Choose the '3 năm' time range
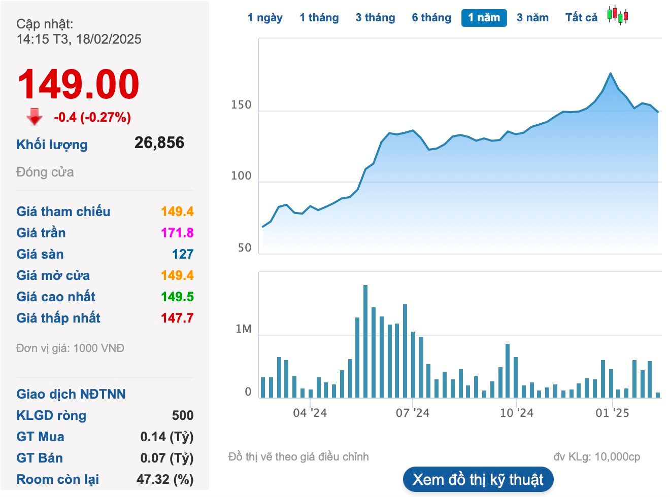This screenshot has width=670, height=497. (532, 18)
